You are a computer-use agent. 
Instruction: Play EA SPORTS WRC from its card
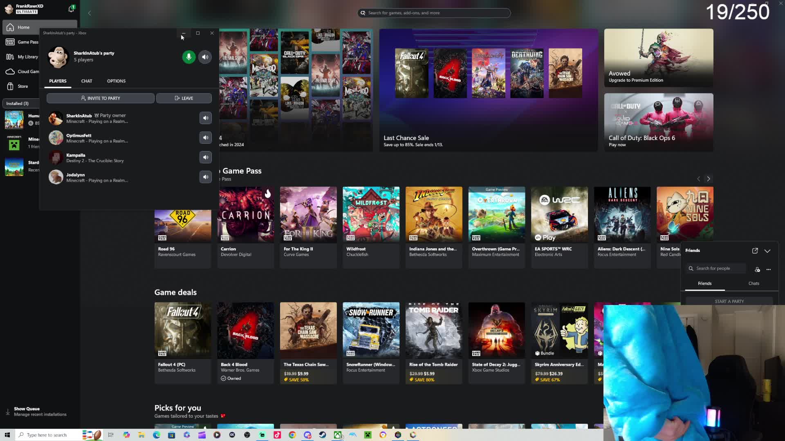pyautogui.click(x=545, y=238)
